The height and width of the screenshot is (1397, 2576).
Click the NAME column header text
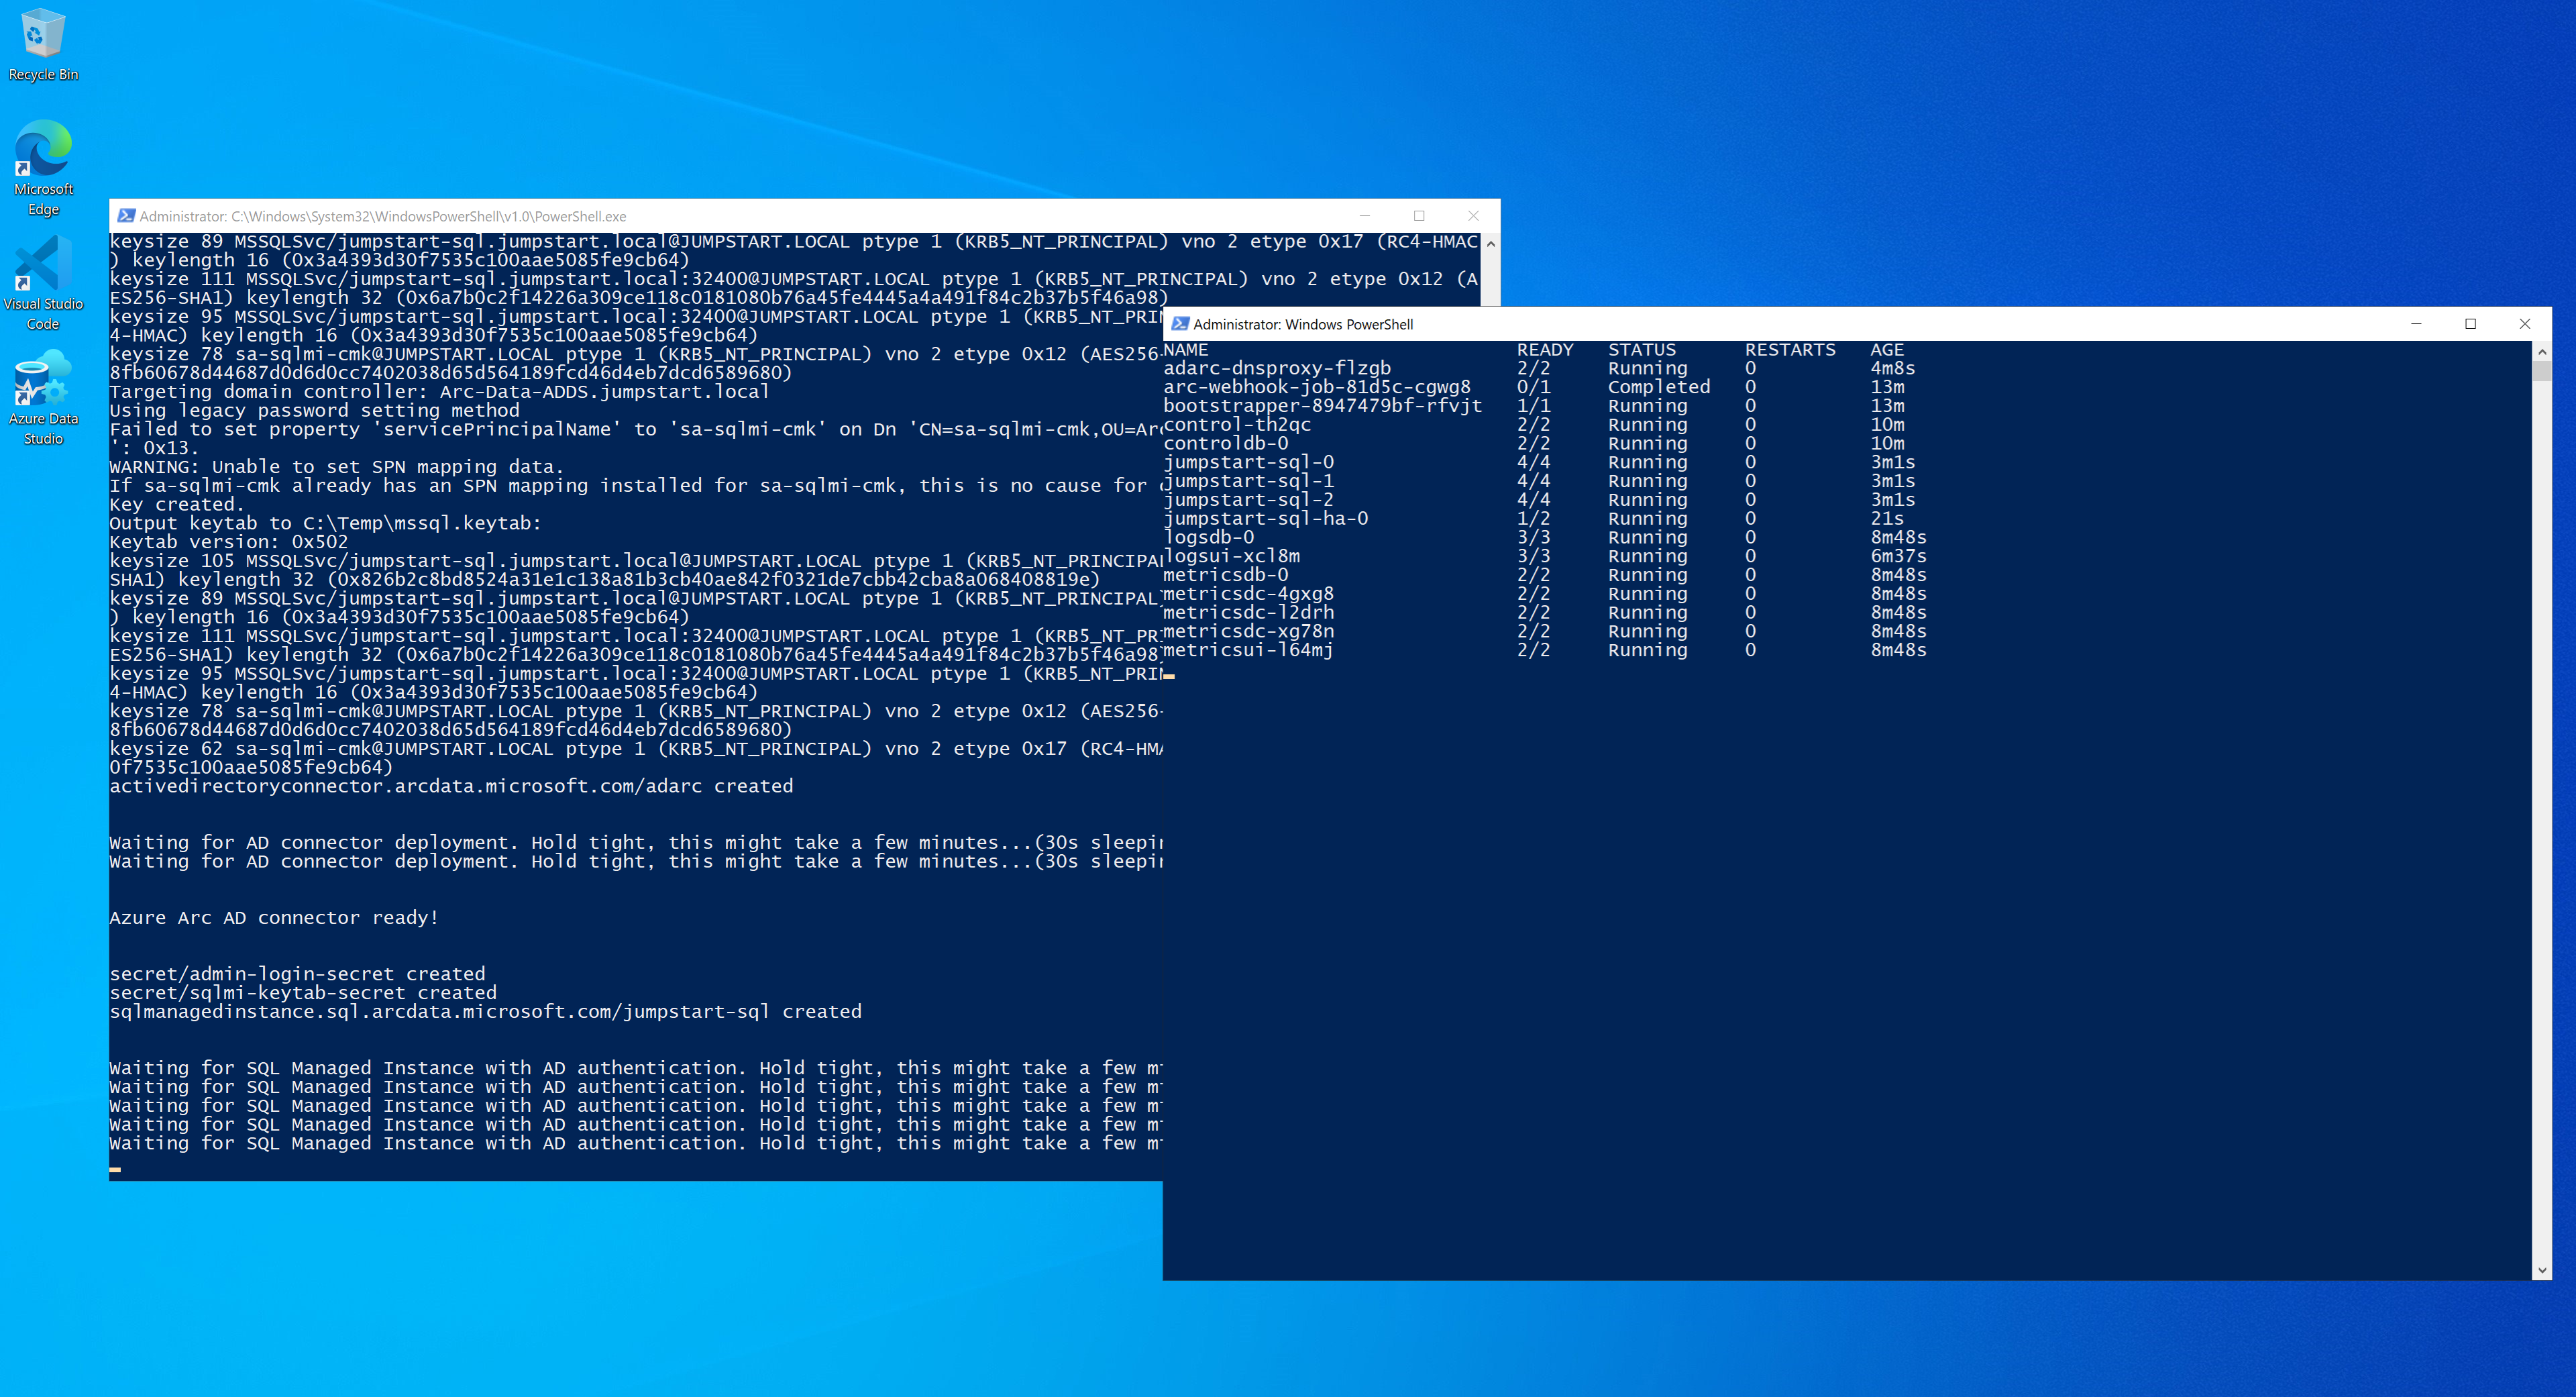(1186, 350)
